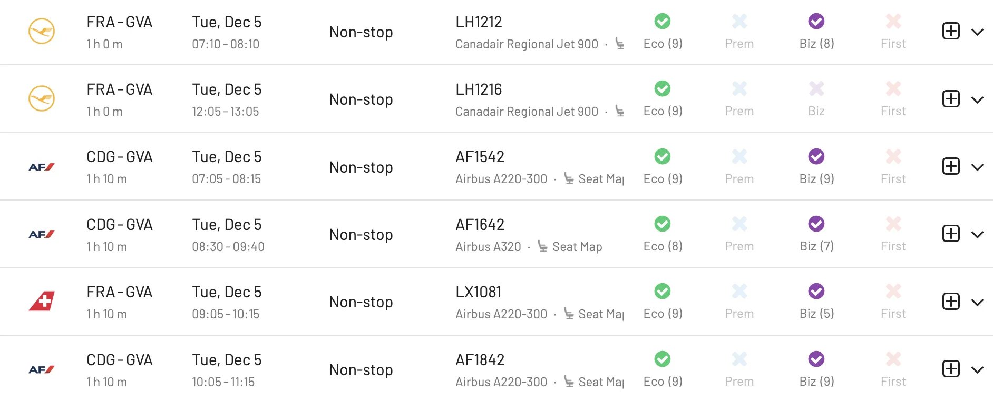Click the Air France logo for AF1542

click(42, 167)
